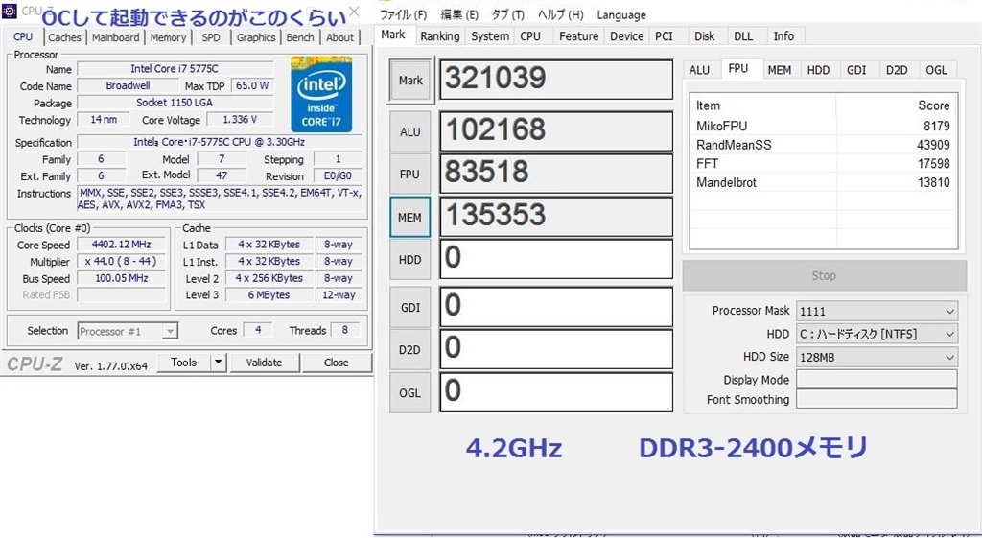Open the Language menu
Viewport: 982px width, 538px height.
(621, 14)
